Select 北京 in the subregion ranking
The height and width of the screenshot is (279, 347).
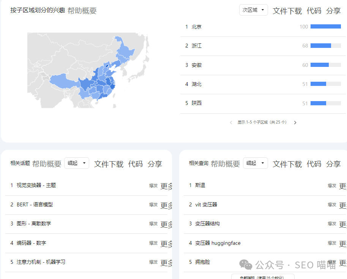198,27
